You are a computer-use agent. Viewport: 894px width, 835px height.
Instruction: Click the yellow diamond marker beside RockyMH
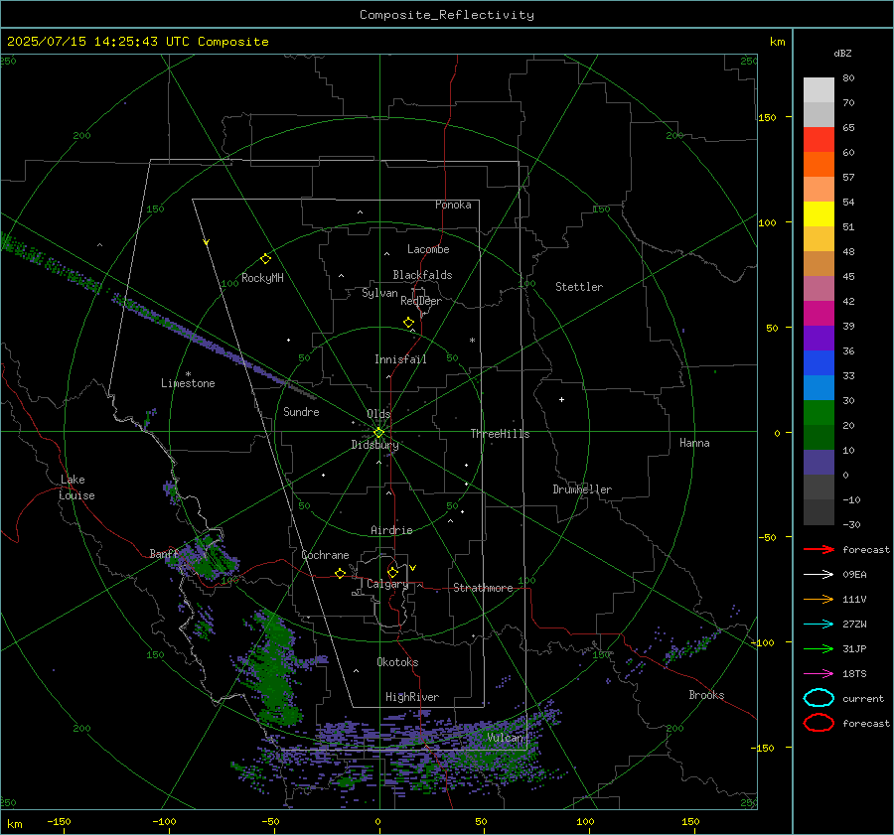[x=265, y=259]
